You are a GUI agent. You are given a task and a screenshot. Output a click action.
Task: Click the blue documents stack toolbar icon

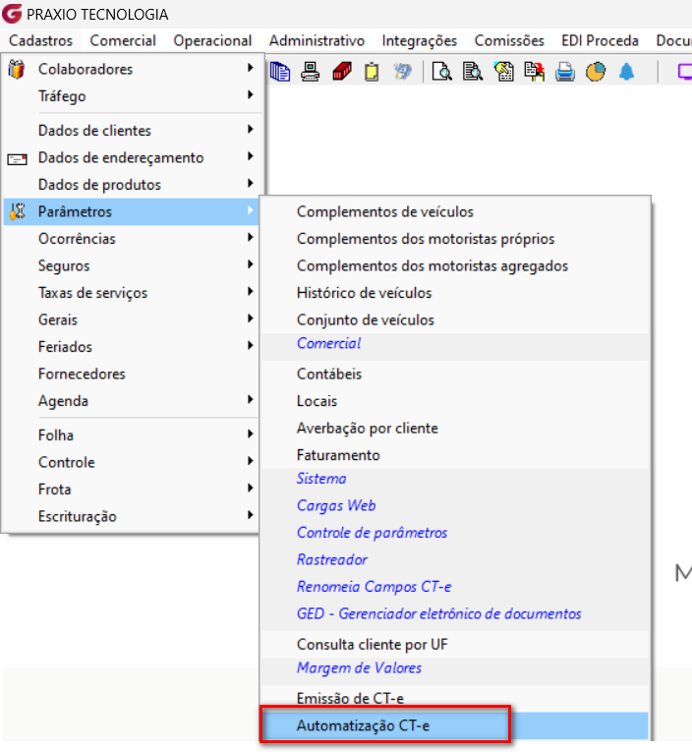280,73
